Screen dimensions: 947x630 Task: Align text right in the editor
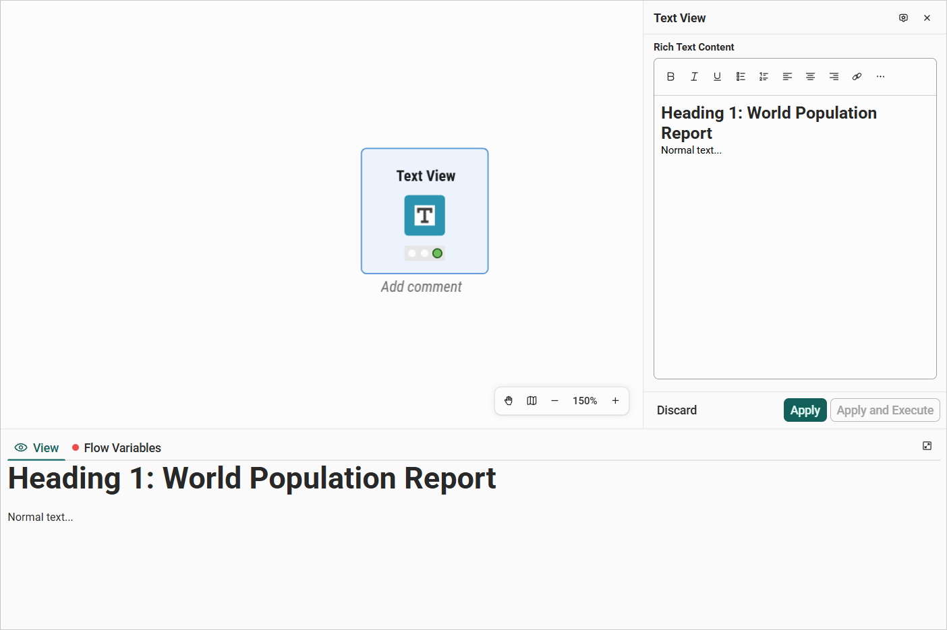[834, 77]
